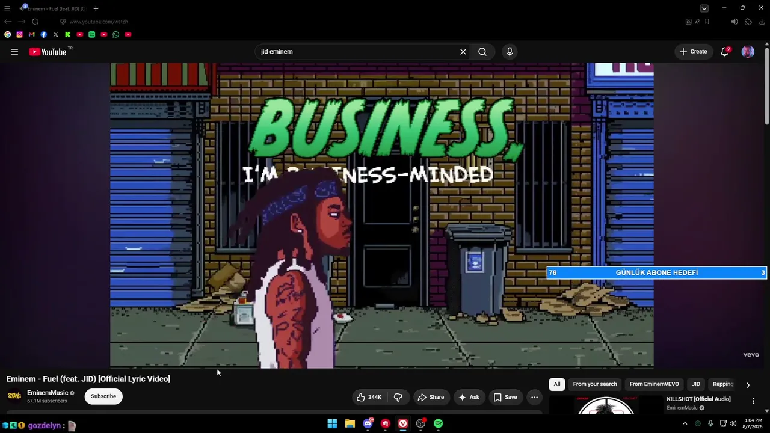Viewport: 770px width, 433px height.
Task: Open the KILLSHOT [Official Audio] video
Action: [x=698, y=399]
